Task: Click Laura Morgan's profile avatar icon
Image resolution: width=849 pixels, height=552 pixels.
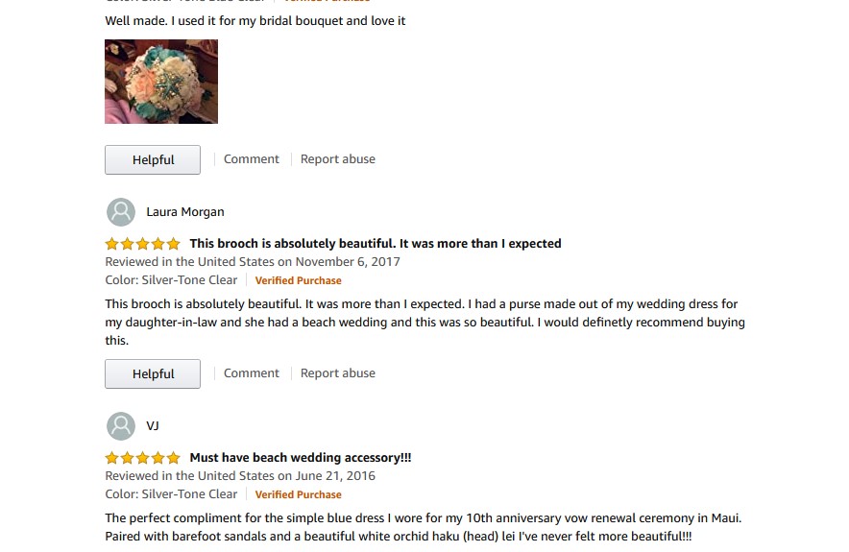Action: (x=121, y=212)
